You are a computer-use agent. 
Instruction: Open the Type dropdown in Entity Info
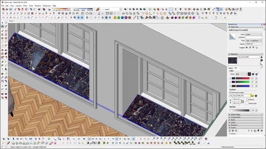pos(254,41)
